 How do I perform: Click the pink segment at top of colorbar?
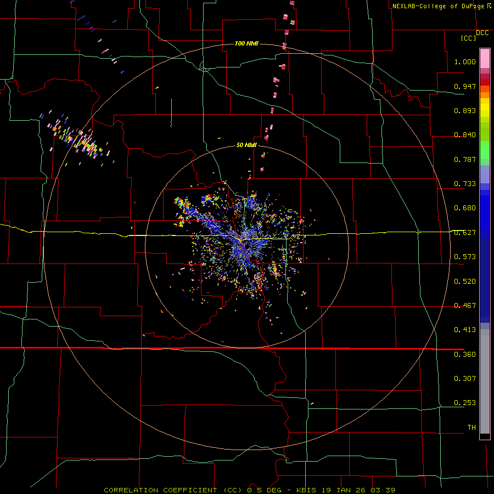click(x=485, y=58)
